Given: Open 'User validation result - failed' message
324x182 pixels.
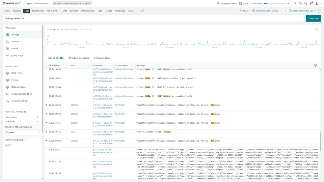Looking at the screenshot, I should pos(154,132).
